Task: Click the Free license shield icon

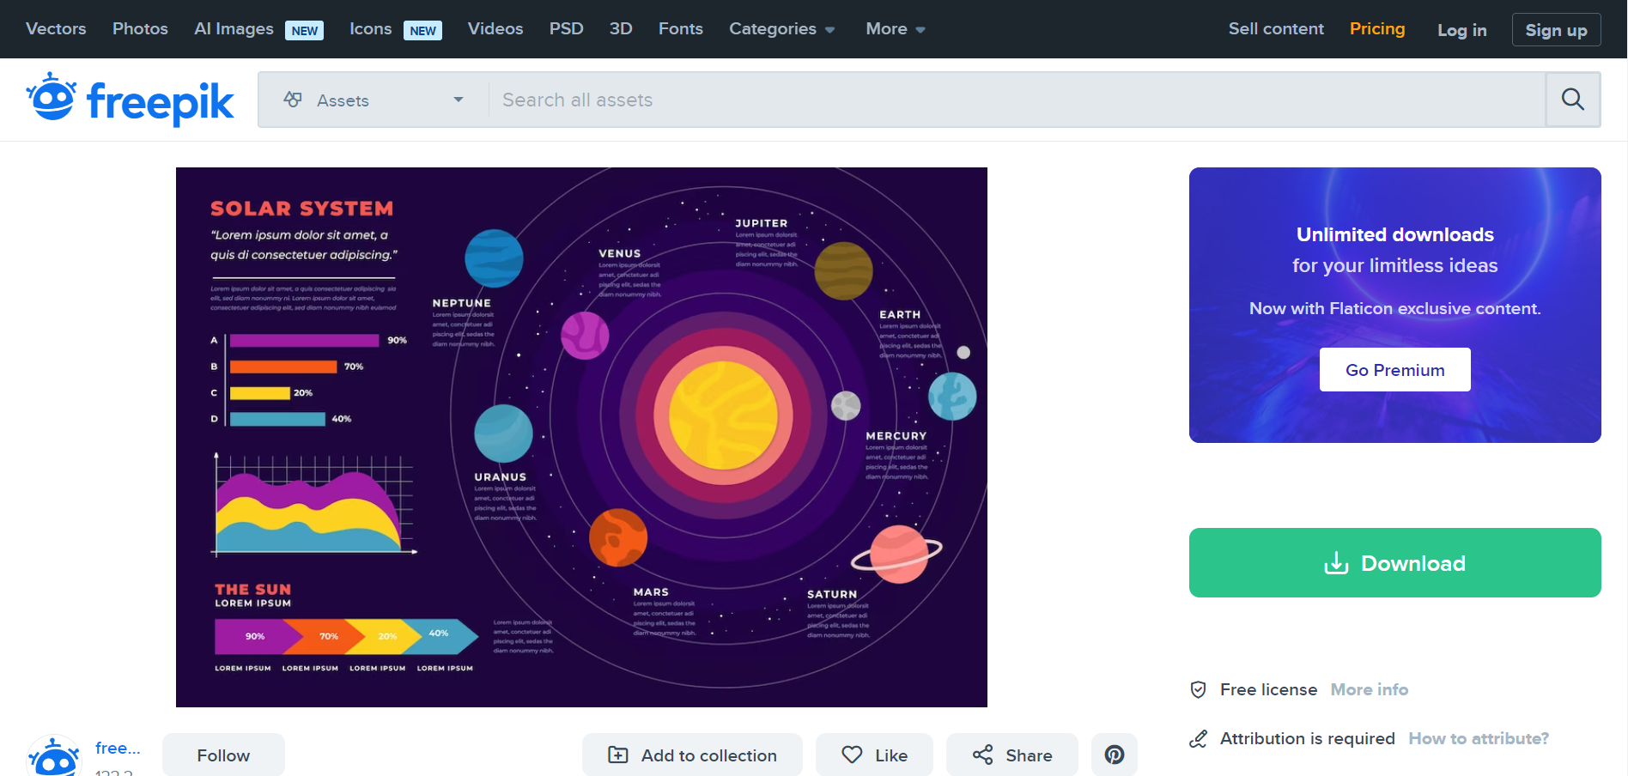Action: [x=1199, y=689]
